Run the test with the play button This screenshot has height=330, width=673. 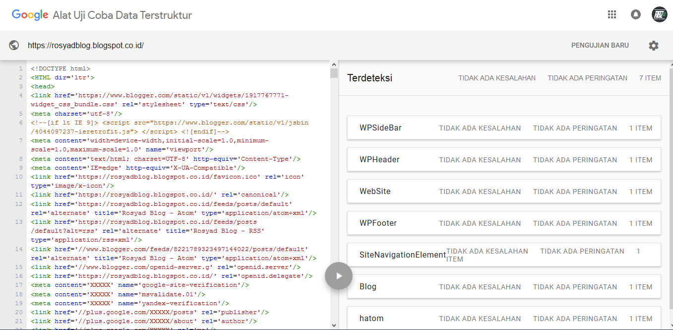point(339,276)
